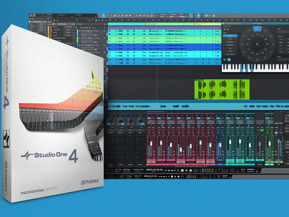This screenshot has height=217, width=289.
Task: Click the automation curve icon above track list
Action: (89, 21)
